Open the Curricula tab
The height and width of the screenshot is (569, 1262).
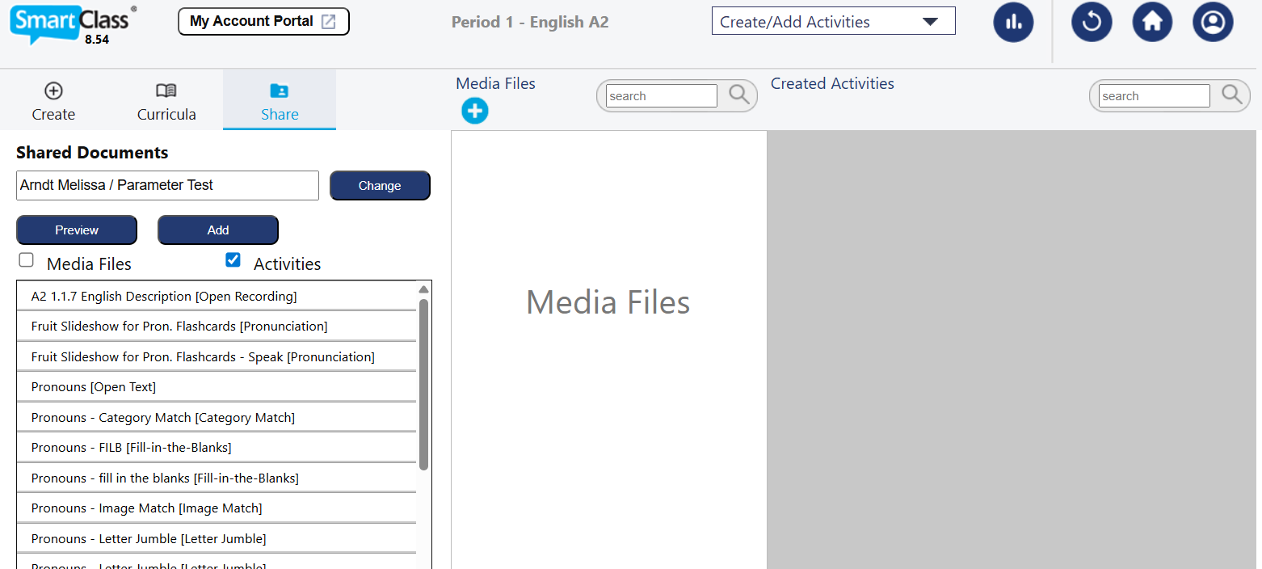166,101
